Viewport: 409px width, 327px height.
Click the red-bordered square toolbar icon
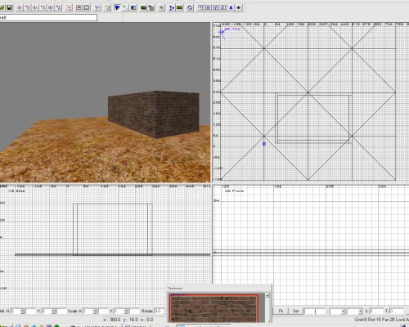(x=69, y=7)
